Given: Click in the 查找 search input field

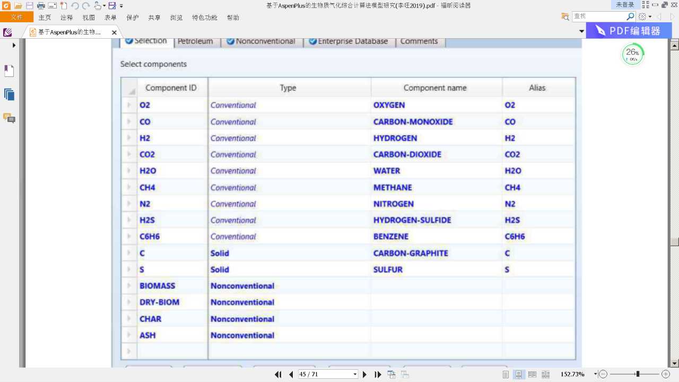Looking at the screenshot, I should (599, 16).
